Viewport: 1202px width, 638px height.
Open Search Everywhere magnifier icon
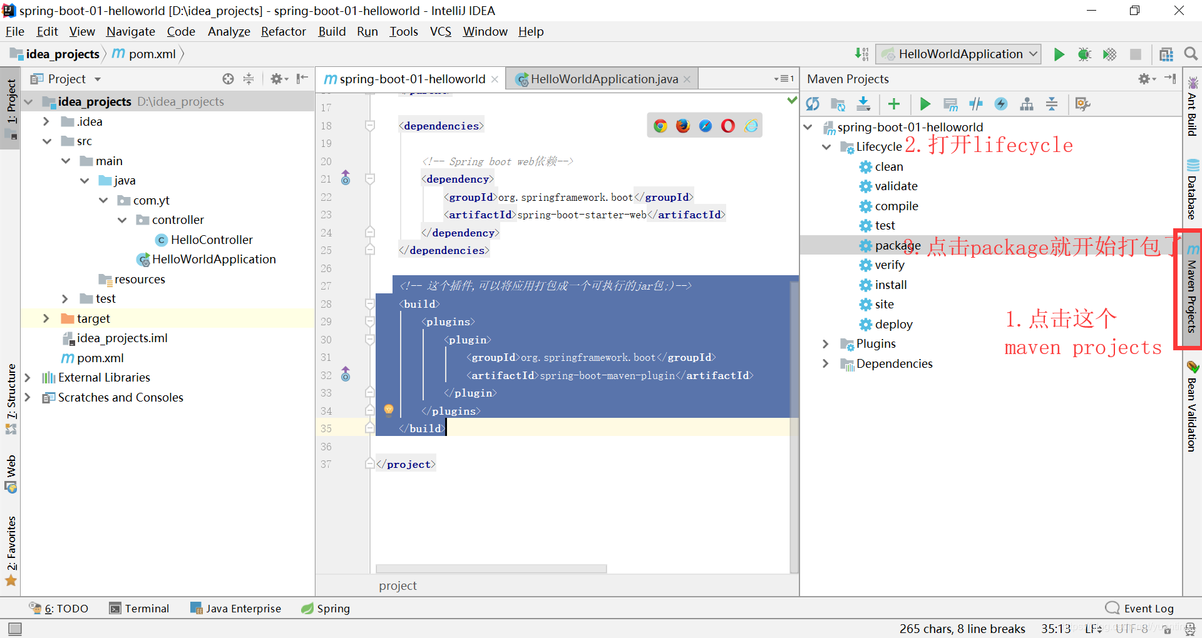click(1191, 54)
